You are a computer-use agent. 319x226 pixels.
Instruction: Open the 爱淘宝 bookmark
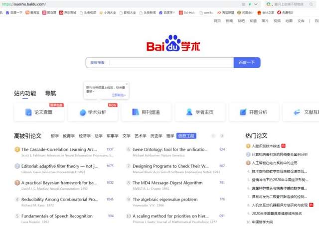(x=32, y=12)
